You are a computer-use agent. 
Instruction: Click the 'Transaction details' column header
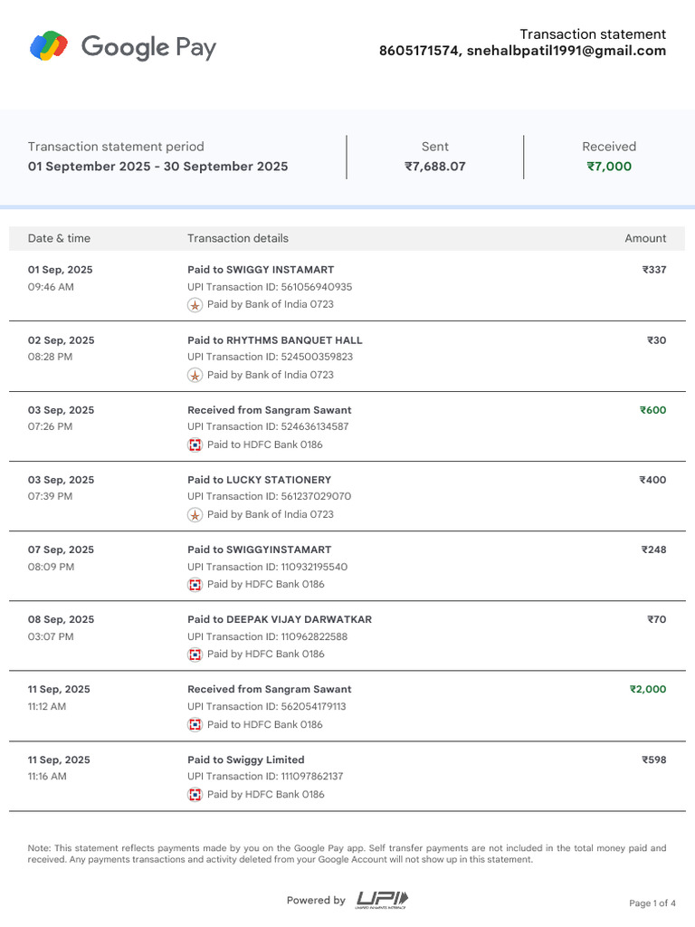pos(238,238)
